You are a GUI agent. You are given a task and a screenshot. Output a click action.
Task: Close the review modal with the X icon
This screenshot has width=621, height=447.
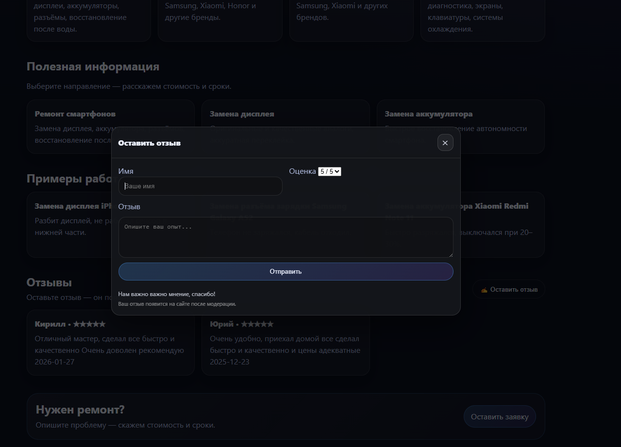click(x=445, y=143)
